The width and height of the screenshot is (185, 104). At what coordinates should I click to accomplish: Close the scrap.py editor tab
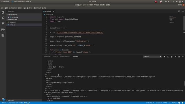[x=54, y=11]
